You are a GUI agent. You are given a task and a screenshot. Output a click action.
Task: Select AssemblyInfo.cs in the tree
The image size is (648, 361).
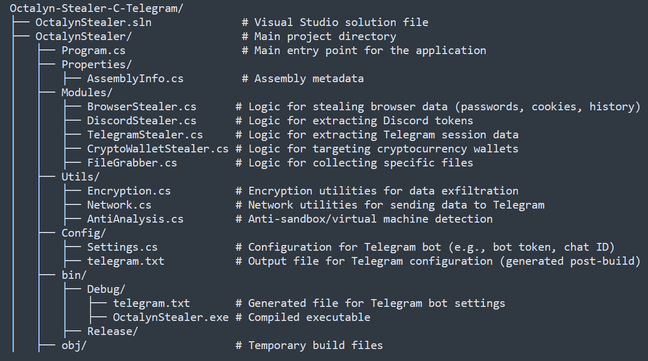(135, 79)
